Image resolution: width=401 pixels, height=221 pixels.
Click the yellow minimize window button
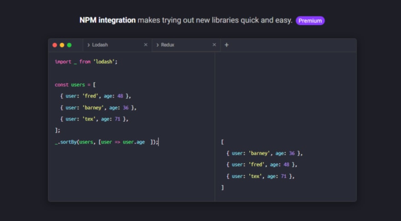[62, 45]
